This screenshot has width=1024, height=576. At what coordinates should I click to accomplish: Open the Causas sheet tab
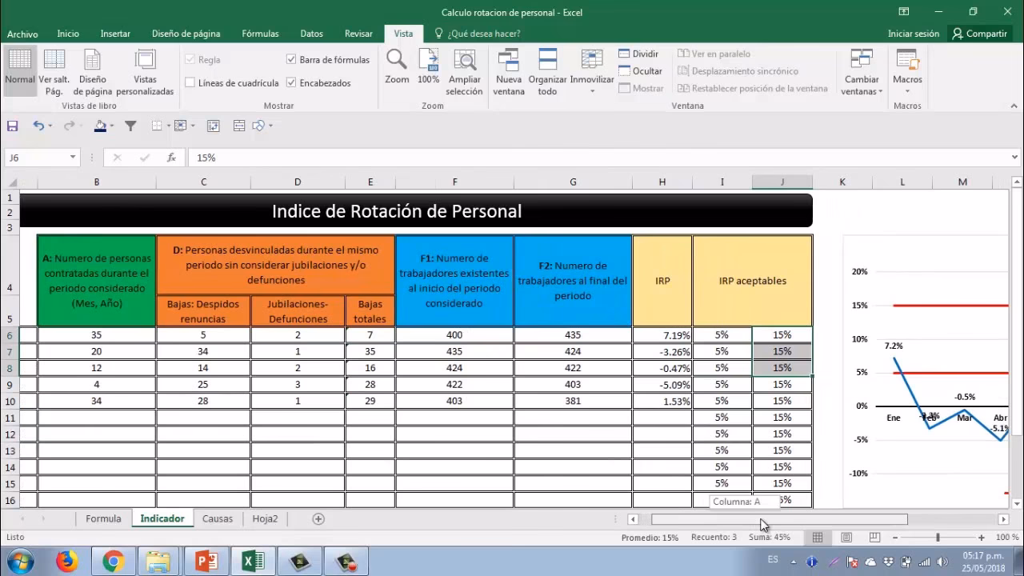coord(217,518)
